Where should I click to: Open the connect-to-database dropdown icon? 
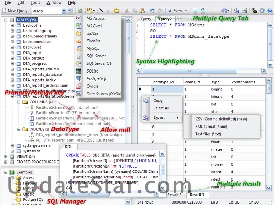[91, 11]
